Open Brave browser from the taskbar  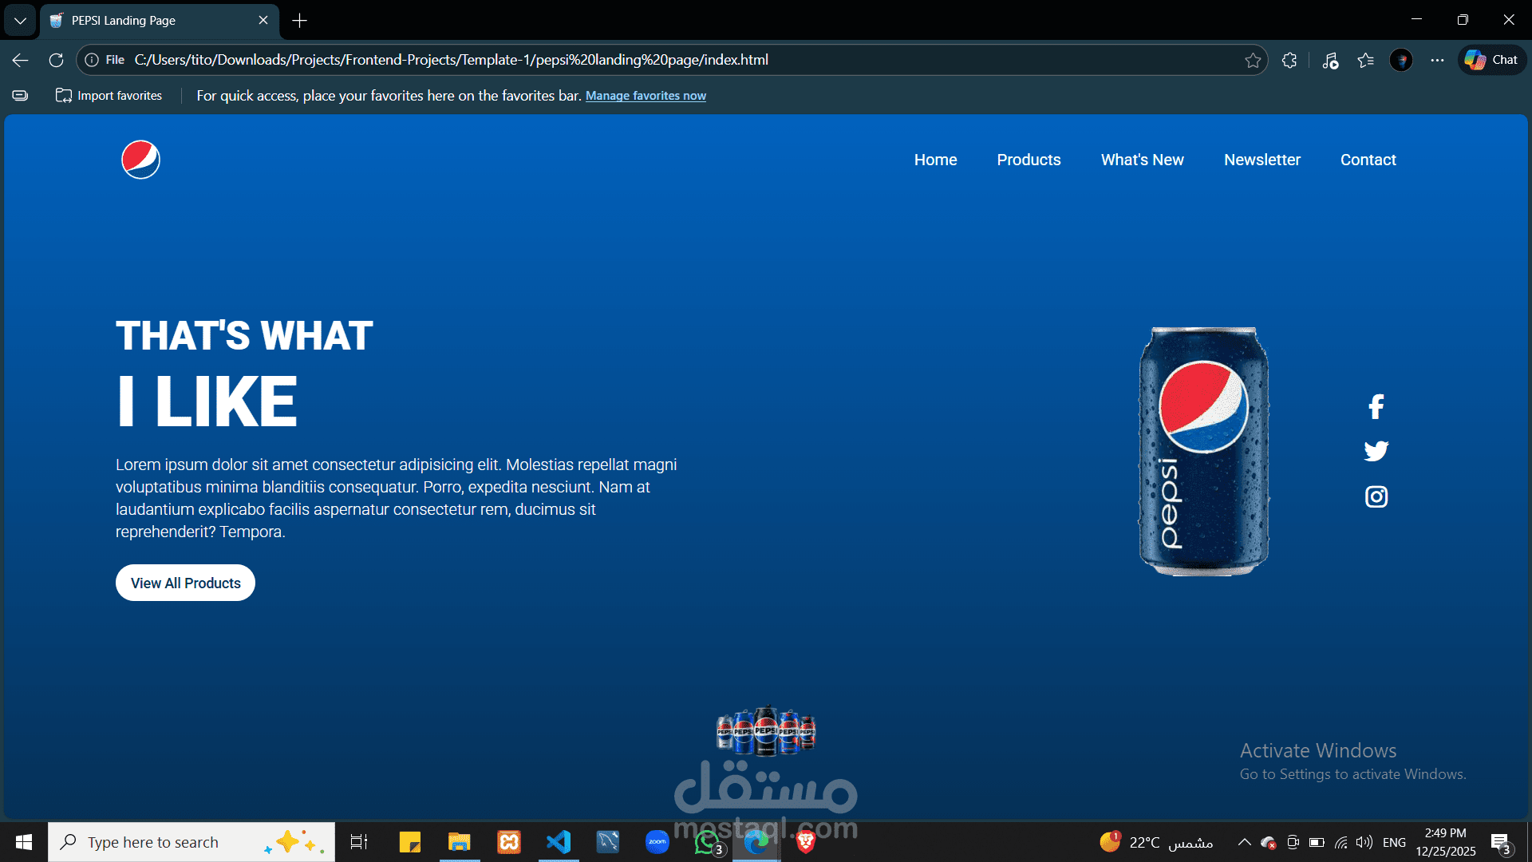coord(806,842)
